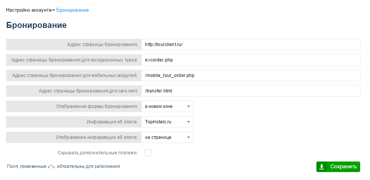Go to Настройки аккаунта breadcrumb
The width and height of the screenshot is (370, 180).
tap(29, 10)
